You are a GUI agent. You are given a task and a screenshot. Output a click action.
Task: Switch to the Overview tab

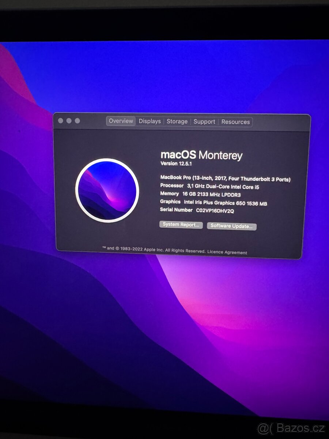click(x=121, y=121)
